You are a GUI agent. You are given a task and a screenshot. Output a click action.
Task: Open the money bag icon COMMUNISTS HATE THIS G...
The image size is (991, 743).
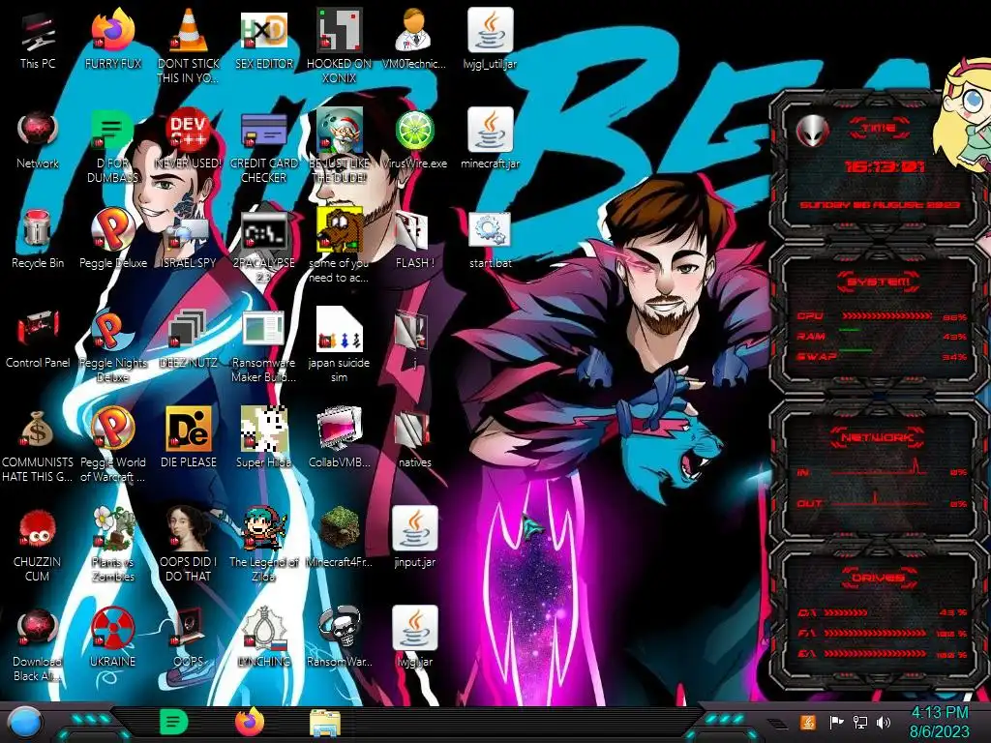pyautogui.click(x=38, y=447)
